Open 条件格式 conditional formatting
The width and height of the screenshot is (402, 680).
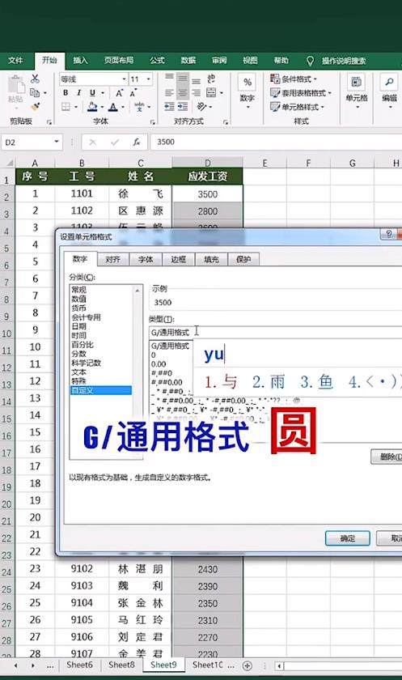tap(294, 79)
